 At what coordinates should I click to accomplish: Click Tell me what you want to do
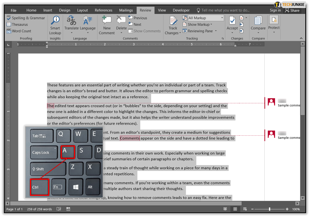223,10
